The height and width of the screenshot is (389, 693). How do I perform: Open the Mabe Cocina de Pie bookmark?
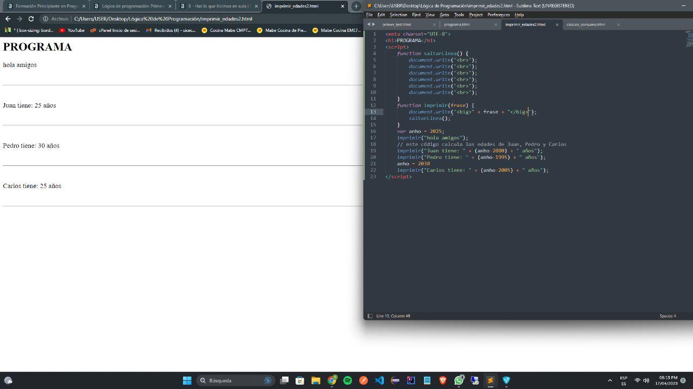click(282, 30)
